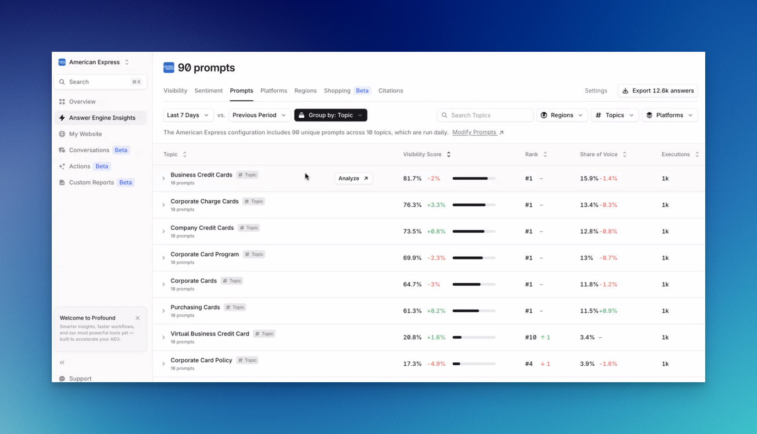Sort table by Visibility Score column

point(427,154)
